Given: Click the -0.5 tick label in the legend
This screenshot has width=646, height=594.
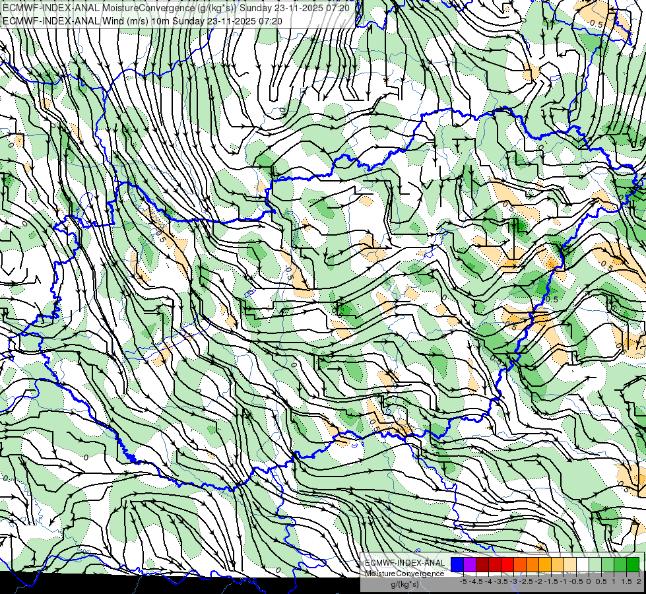Looking at the screenshot, I should (x=576, y=581).
